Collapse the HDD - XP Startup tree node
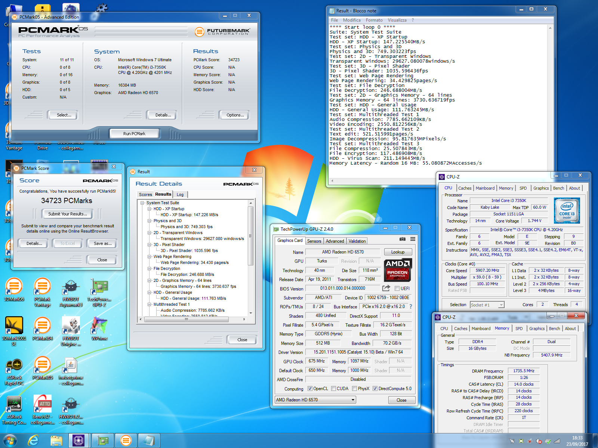This screenshot has width=598, height=448. [x=149, y=209]
